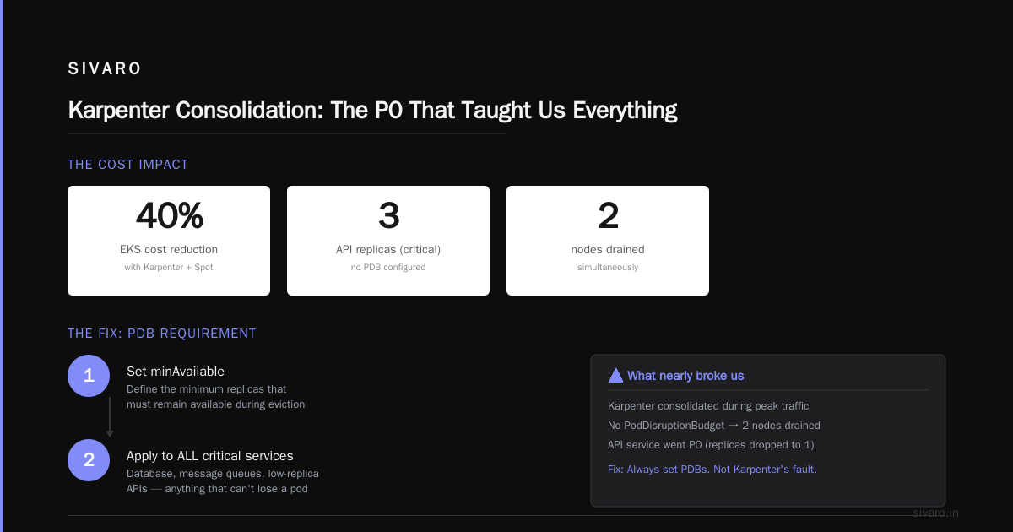The width and height of the screenshot is (1013, 532).
Task: Click Apply to ALL critical services title
Action: click(x=210, y=456)
